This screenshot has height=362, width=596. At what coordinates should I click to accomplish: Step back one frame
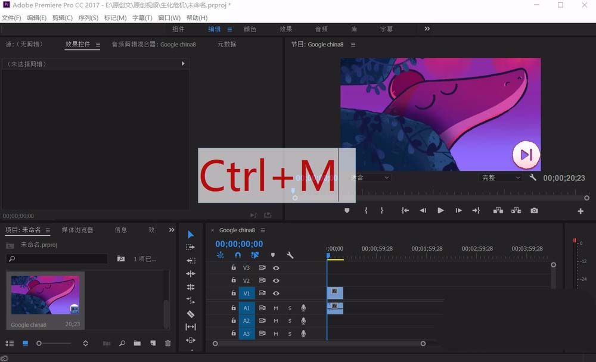(423, 210)
